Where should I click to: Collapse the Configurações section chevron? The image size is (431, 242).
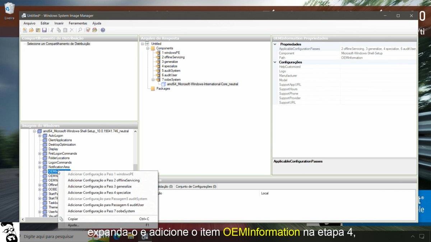pos(275,62)
